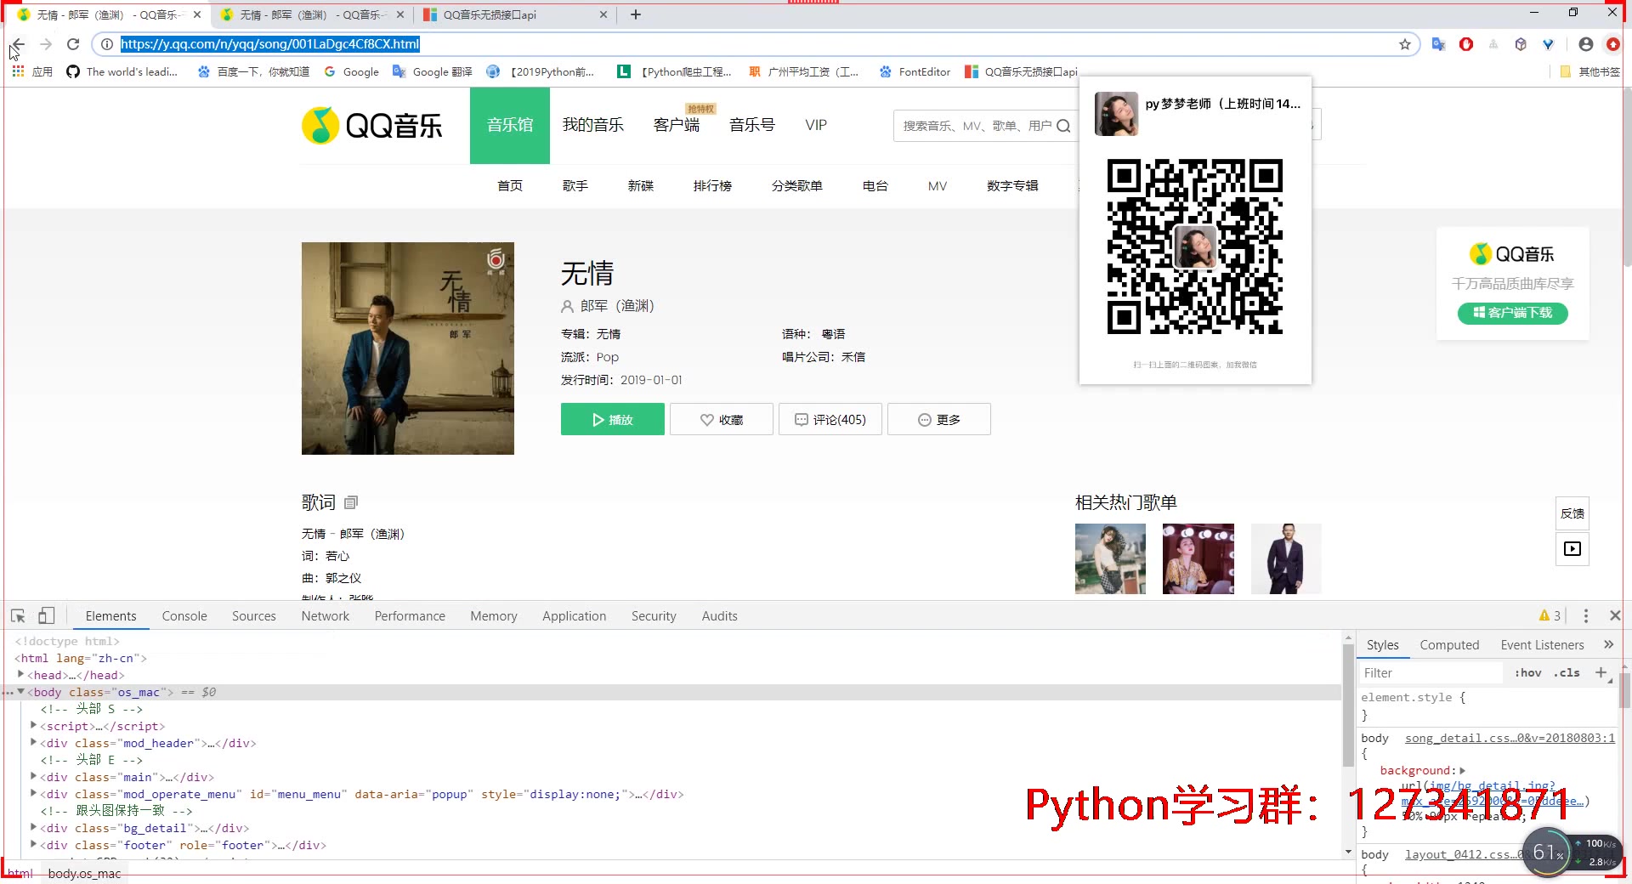Switch to DevTools Application tab
This screenshot has width=1632, height=884.
(575, 616)
